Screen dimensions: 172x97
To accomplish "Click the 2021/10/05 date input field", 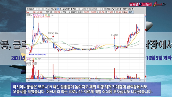I will (x=127, y=9).
